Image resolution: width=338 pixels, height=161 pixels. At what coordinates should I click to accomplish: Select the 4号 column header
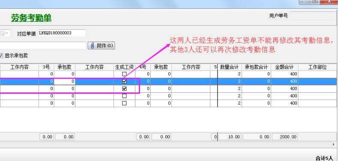[x=143, y=67]
